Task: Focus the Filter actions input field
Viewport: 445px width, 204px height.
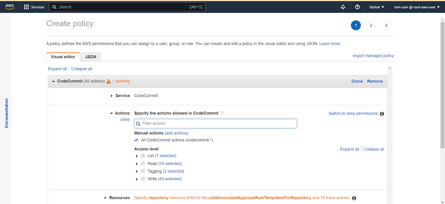Action: tap(216, 124)
